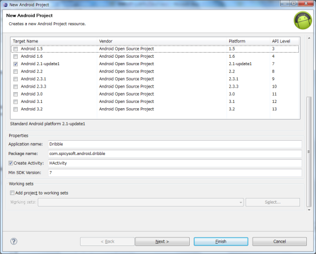
Task: Click the Min SDK Version field
Action: click(175, 173)
